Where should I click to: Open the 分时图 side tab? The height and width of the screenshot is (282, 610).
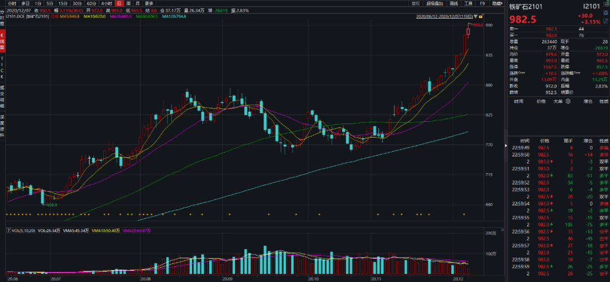click(2, 17)
